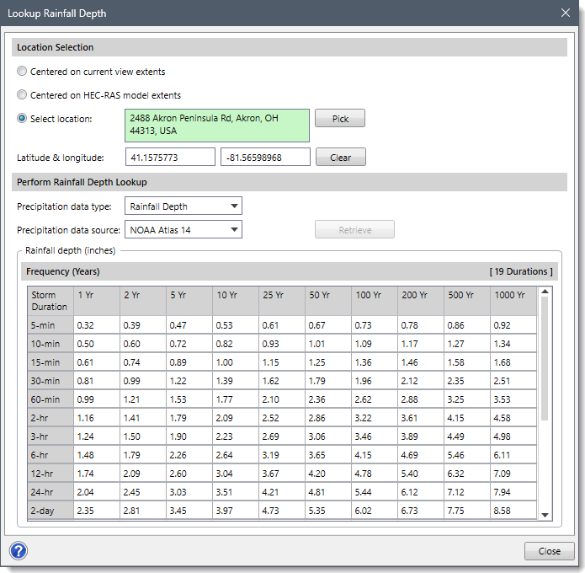Close the Lookup Rainfall Depth dialog via X
585x573 pixels.
565,13
